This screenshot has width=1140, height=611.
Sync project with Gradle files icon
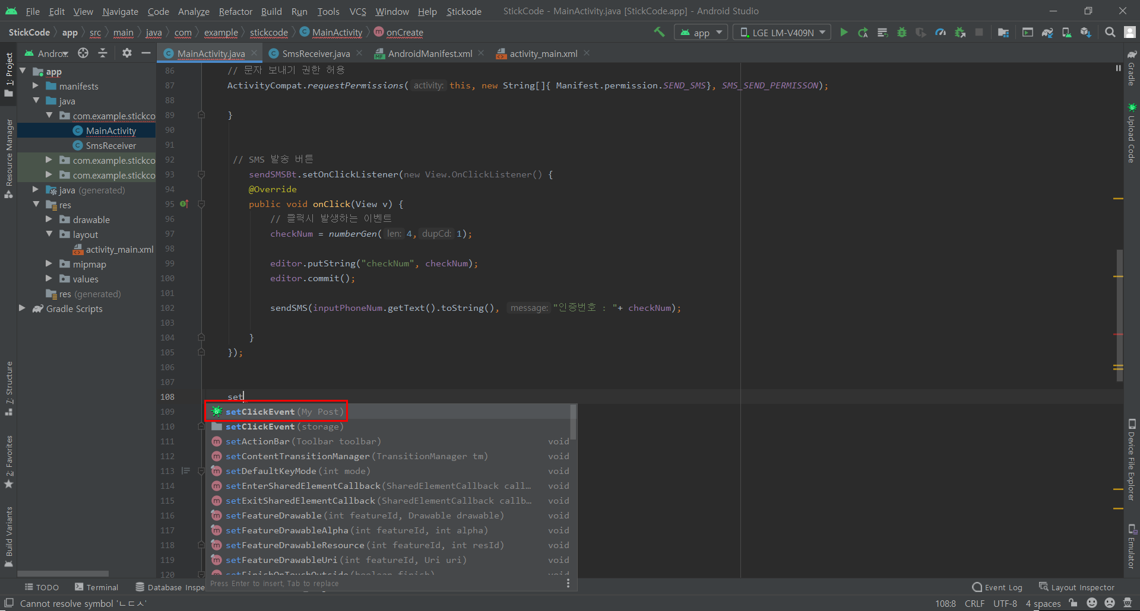coord(1047,32)
